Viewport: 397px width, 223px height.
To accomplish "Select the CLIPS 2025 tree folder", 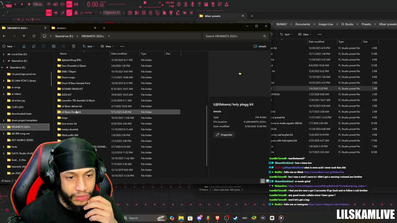I will tap(17, 107).
